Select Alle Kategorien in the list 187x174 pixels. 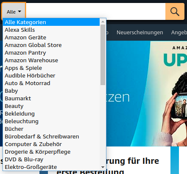coord(51,22)
